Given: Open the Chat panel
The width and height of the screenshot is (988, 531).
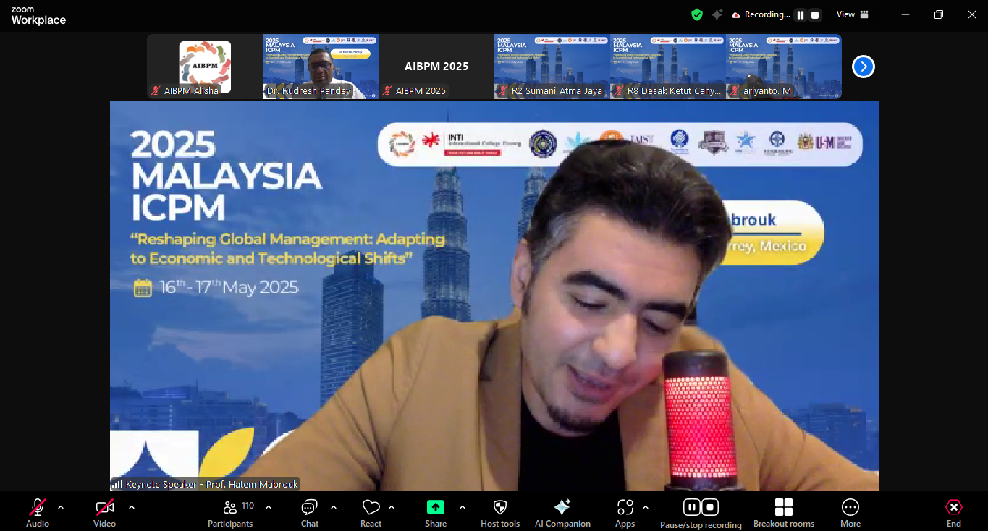Looking at the screenshot, I should [x=310, y=512].
